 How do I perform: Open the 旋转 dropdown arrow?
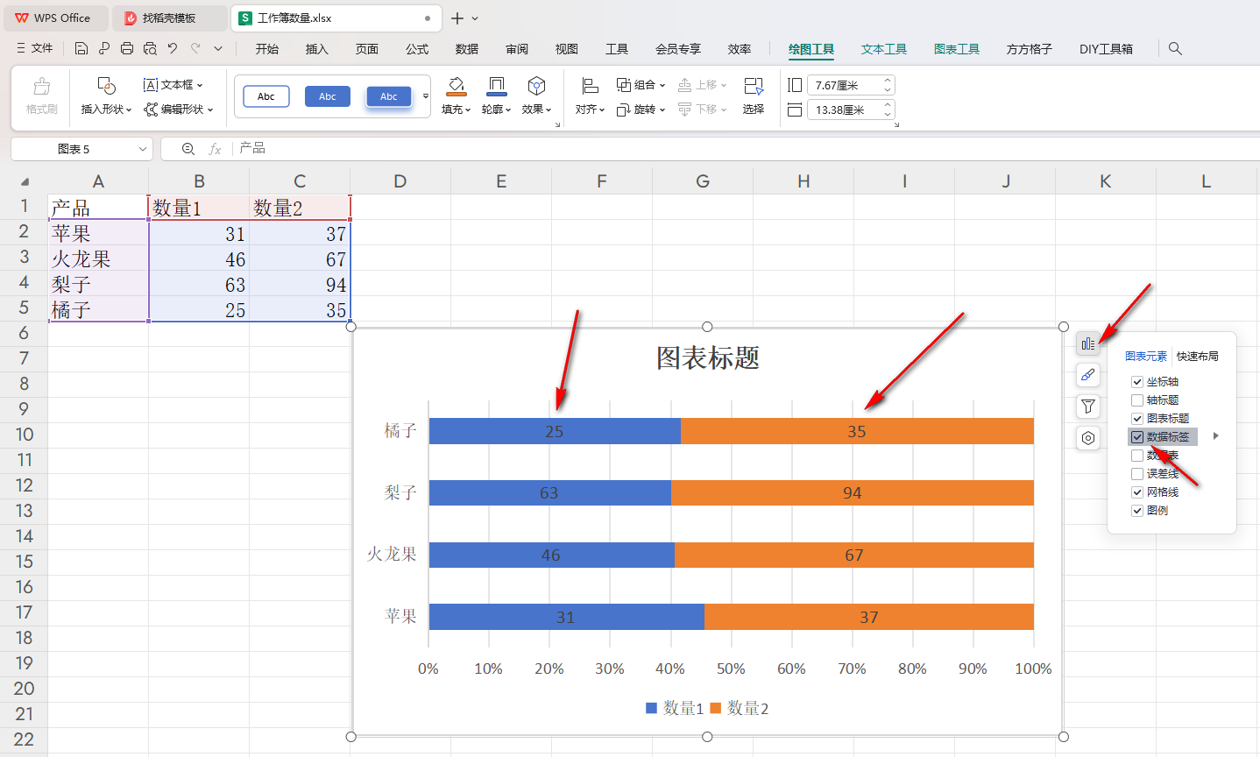[662, 110]
